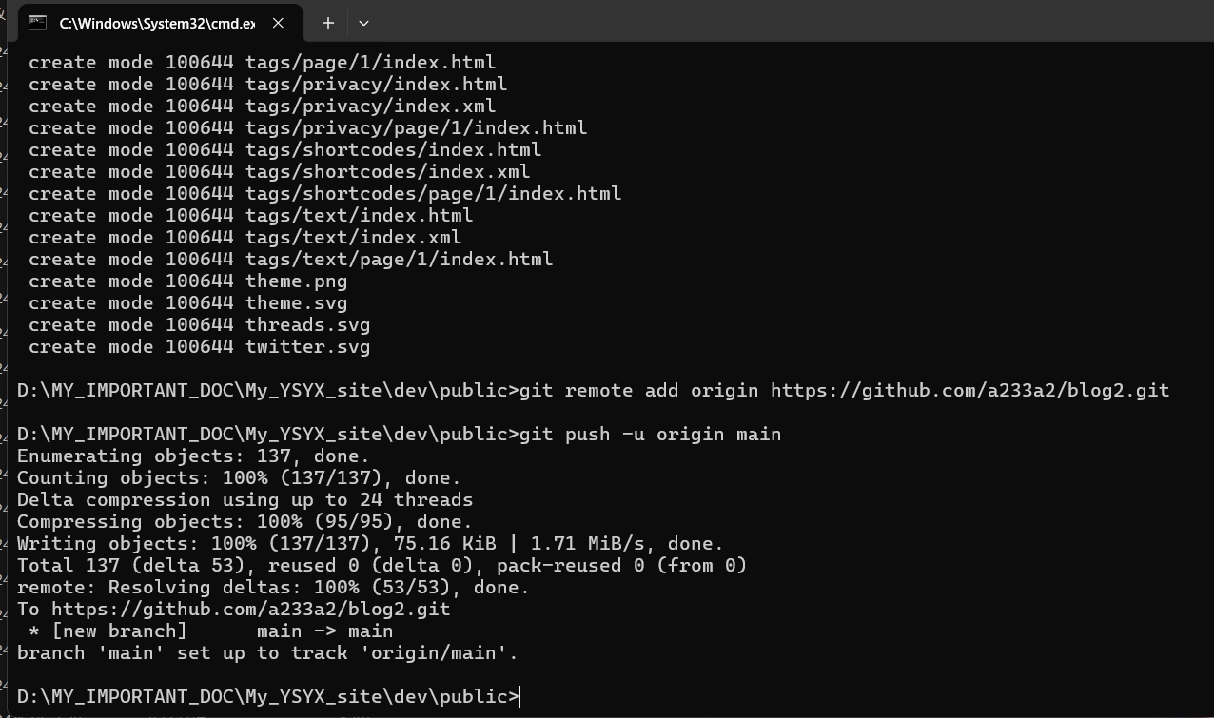Click the 'branch main set up to track' line
Image resolution: width=1214 pixels, height=718 pixels.
point(267,653)
